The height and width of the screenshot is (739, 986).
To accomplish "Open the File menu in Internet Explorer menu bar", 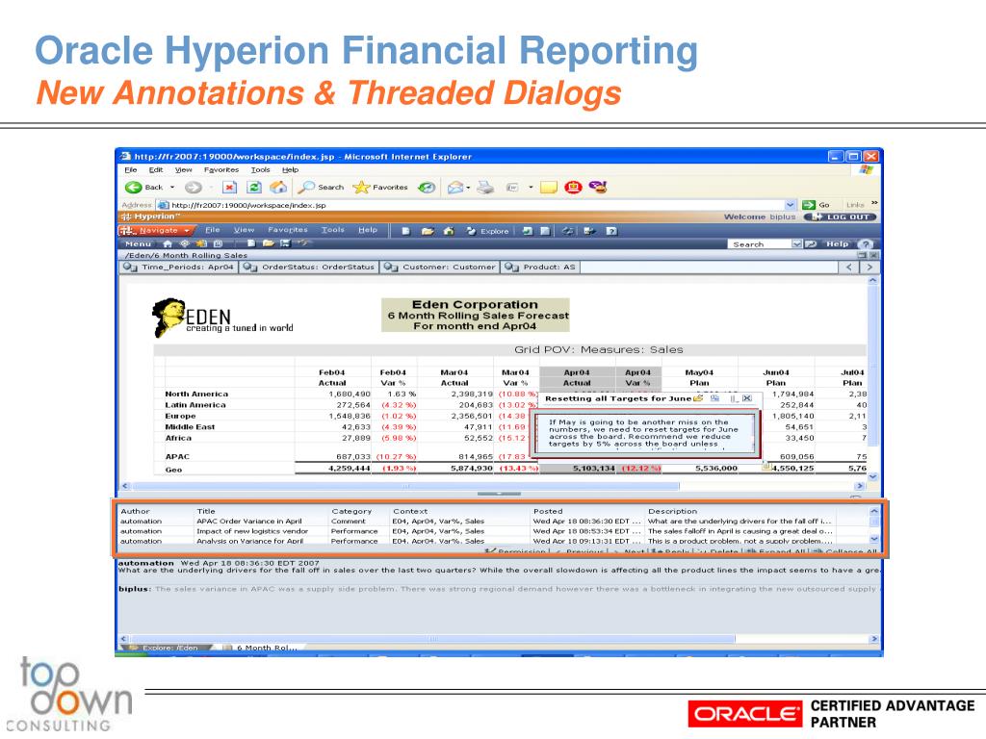I will coord(131,169).
